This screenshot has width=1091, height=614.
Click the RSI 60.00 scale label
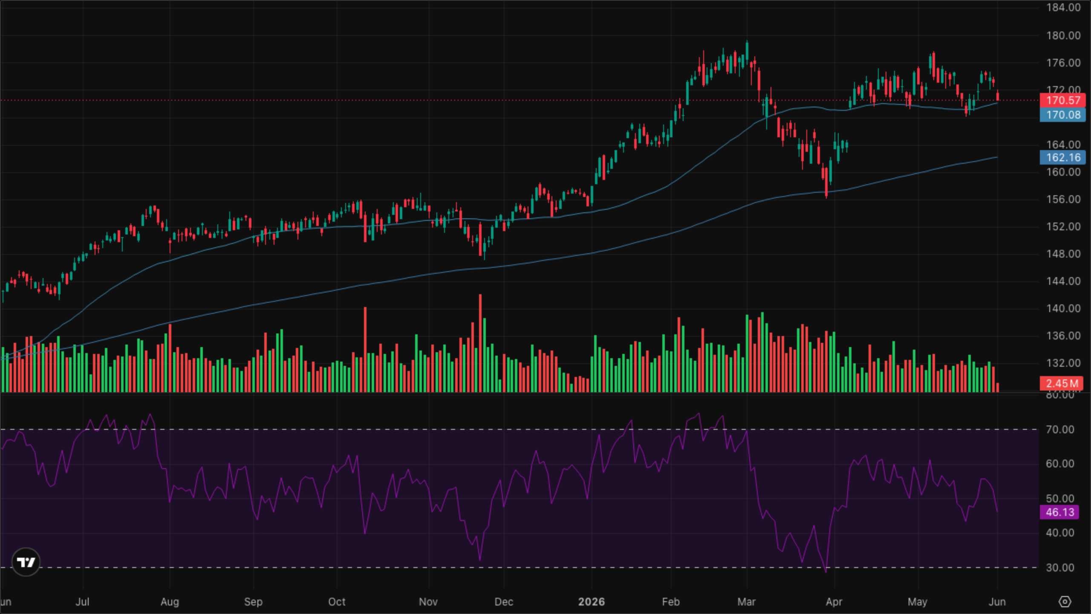point(1060,463)
